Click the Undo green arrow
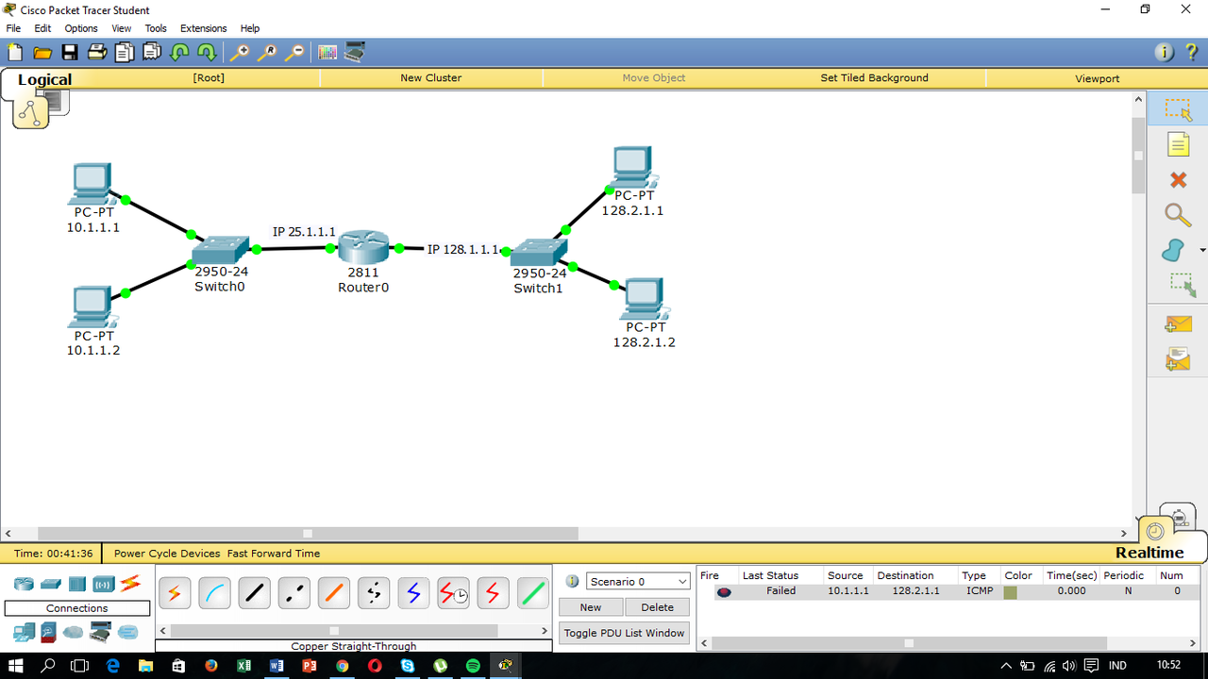 pos(179,53)
